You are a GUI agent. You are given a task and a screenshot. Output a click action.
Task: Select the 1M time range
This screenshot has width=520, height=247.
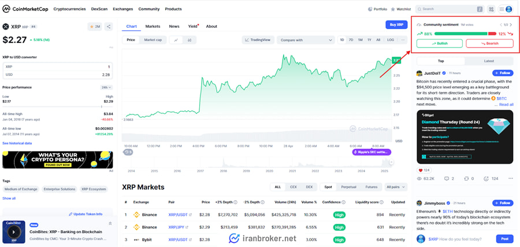click(360, 40)
